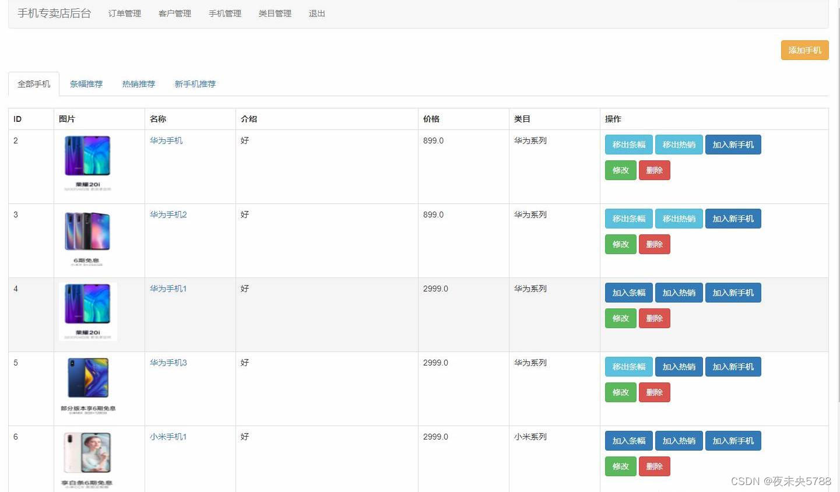Click 加入新手机 in the 华为手机2 row
The width and height of the screenshot is (840, 492).
coord(733,219)
